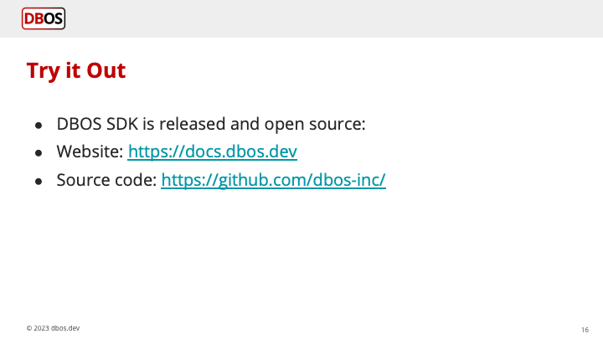Open the https://github.com/dbos-inc/ link
Viewport: 603px width, 339px height.
tap(273, 180)
